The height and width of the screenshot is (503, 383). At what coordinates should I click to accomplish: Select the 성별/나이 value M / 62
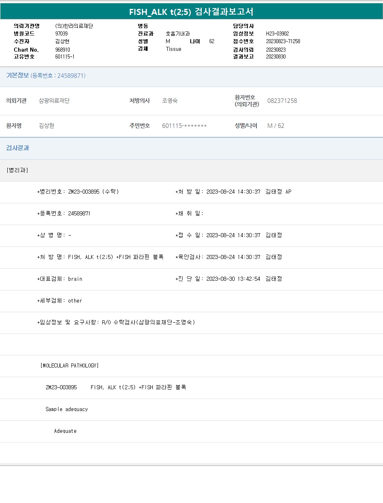pos(276,126)
